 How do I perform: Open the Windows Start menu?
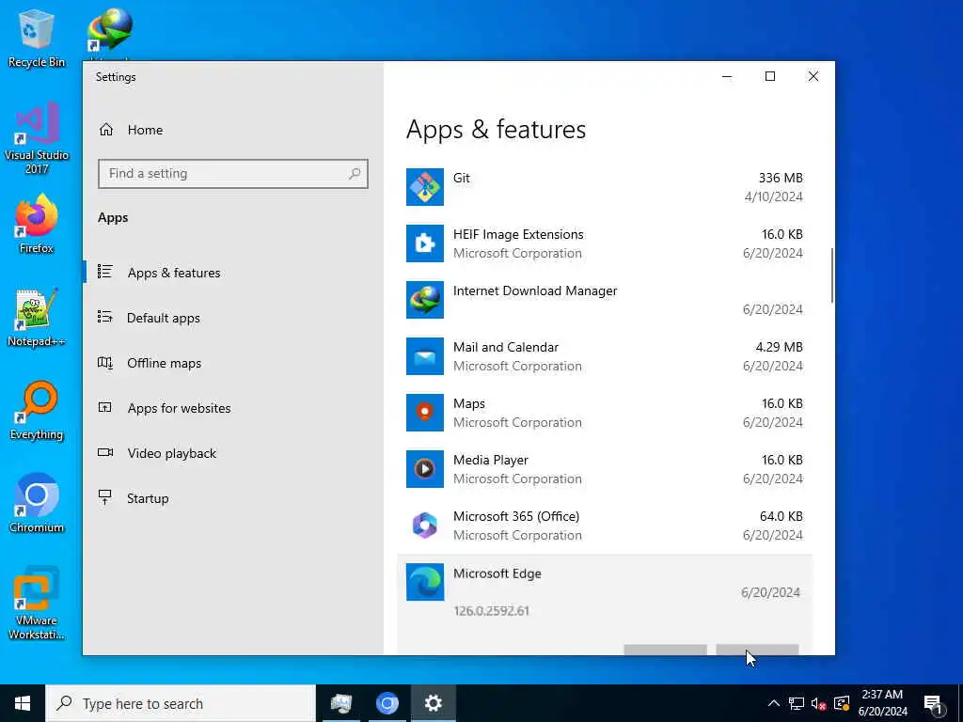point(23,703)
